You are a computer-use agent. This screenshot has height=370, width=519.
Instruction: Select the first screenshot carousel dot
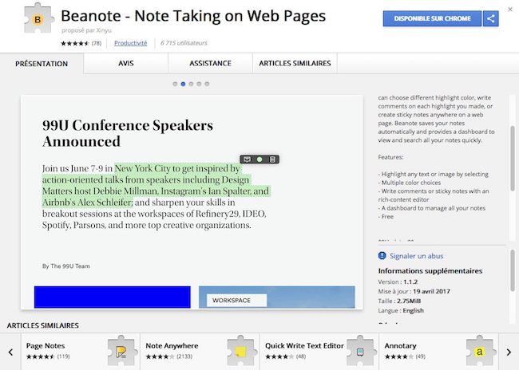(175, 83)
